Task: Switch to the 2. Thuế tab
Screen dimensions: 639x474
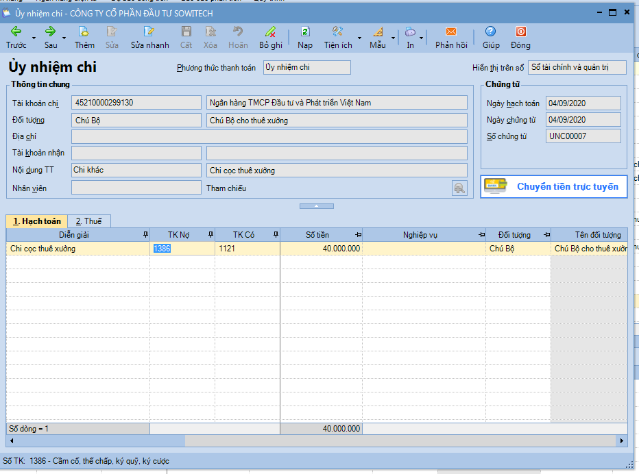Action: 88,221
